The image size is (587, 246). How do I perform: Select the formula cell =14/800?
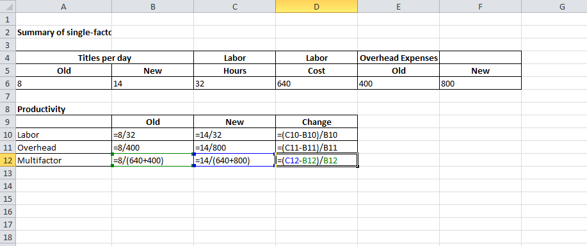click(x=235, y=147)
